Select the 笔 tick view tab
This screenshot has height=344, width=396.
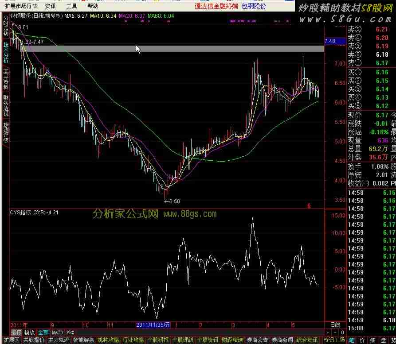(351, 340)
